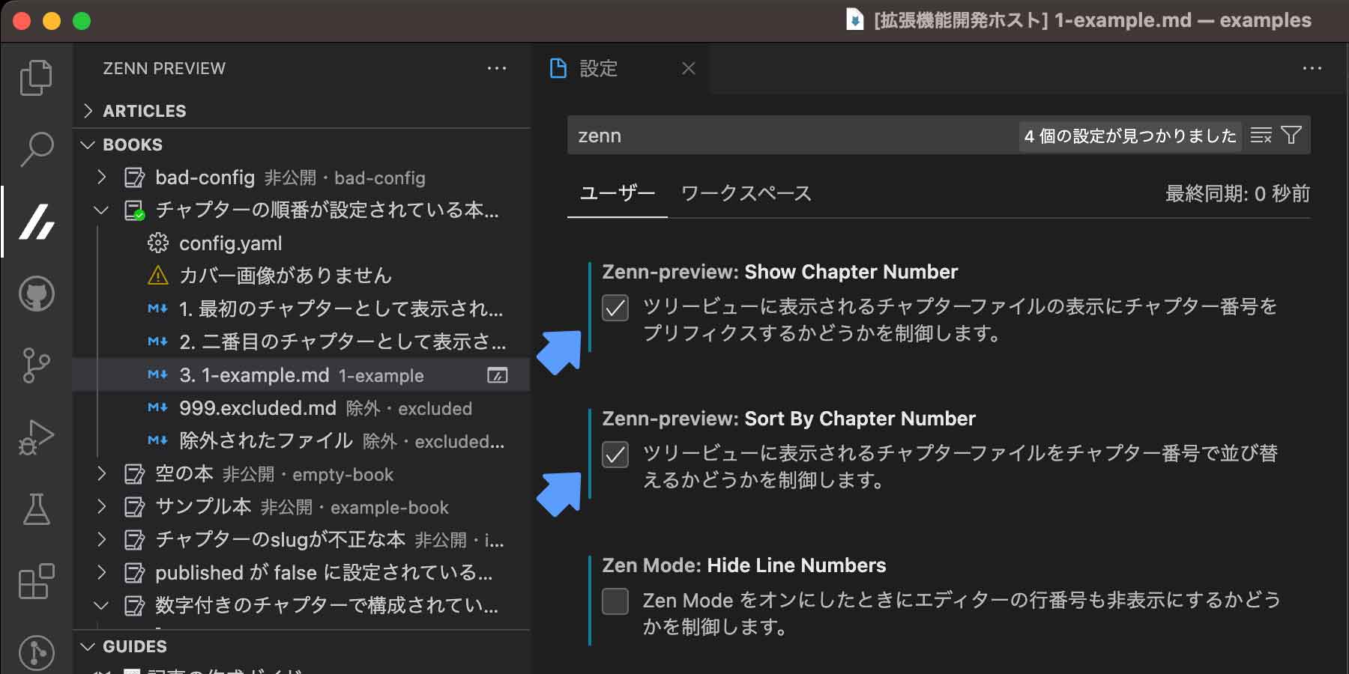Expand the サンプル本 book
Screen dimensions: 1349x674
point(101,507)
